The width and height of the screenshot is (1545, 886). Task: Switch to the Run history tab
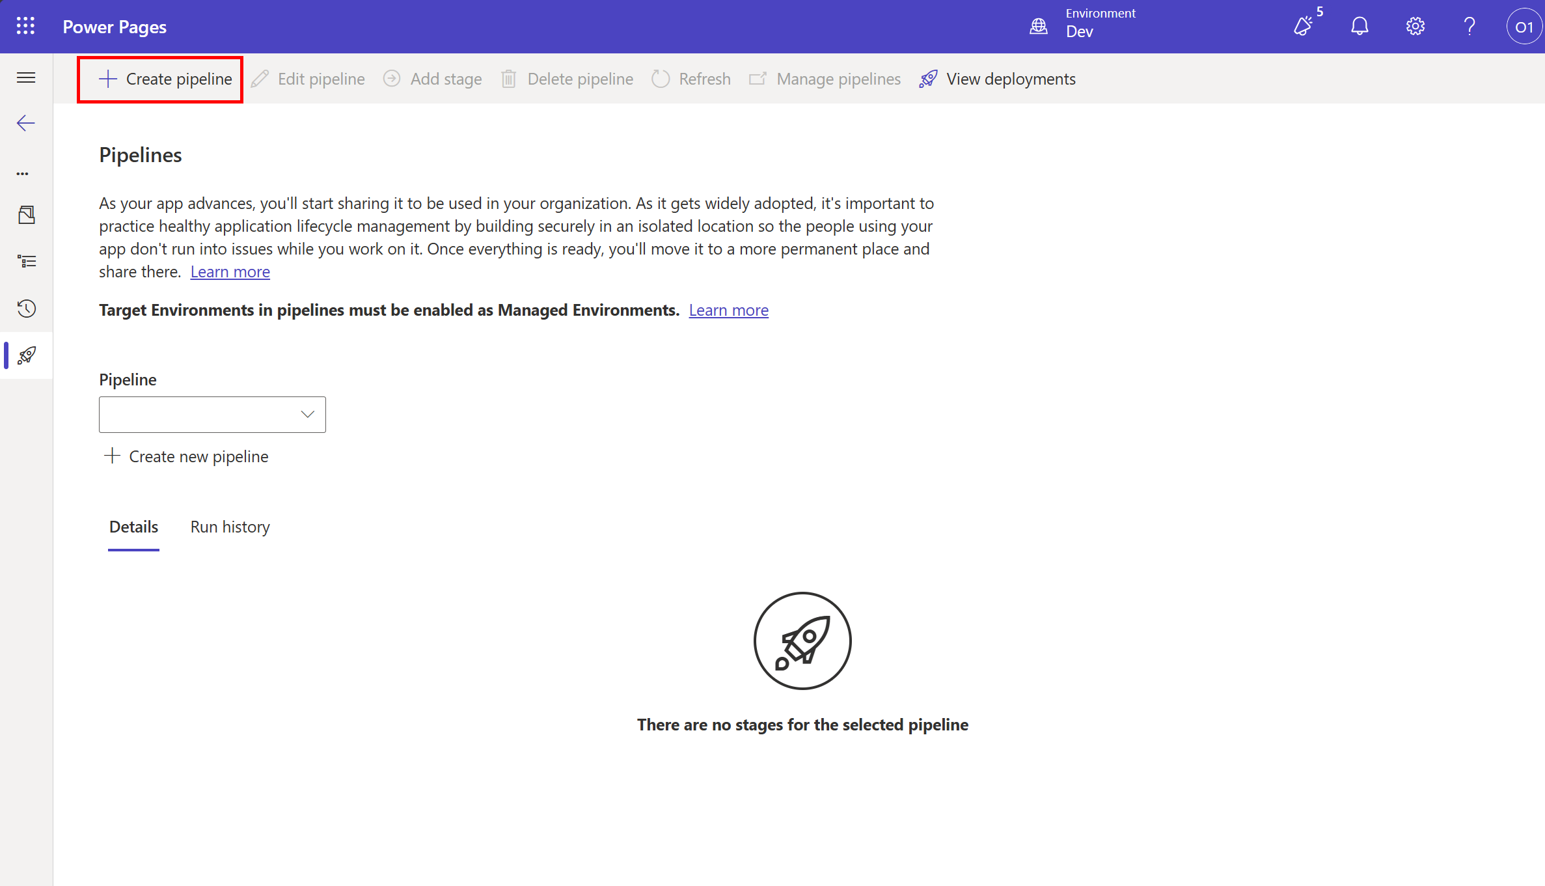coord(230,527)
